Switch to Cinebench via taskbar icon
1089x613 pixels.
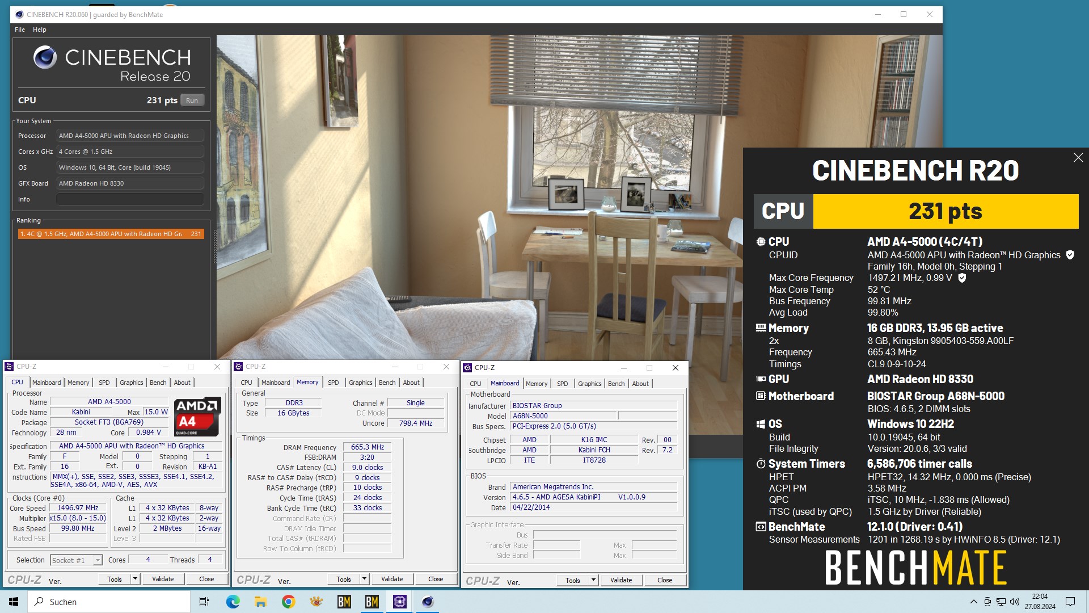pos(428,602)
